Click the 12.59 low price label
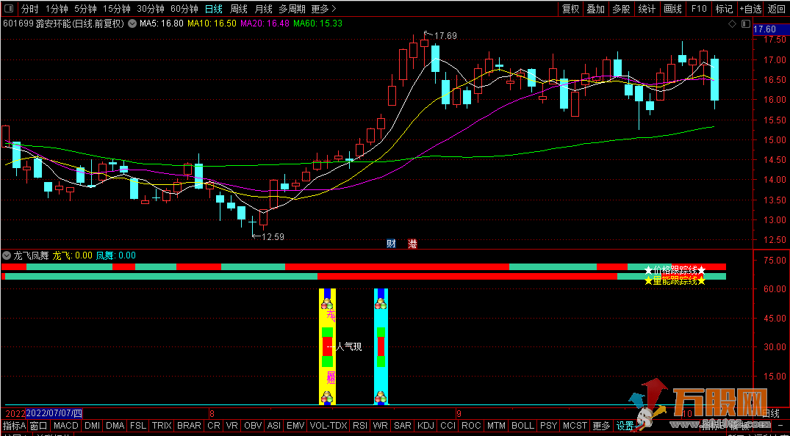This screenshot has height=436, width=790. coord(273,236)
